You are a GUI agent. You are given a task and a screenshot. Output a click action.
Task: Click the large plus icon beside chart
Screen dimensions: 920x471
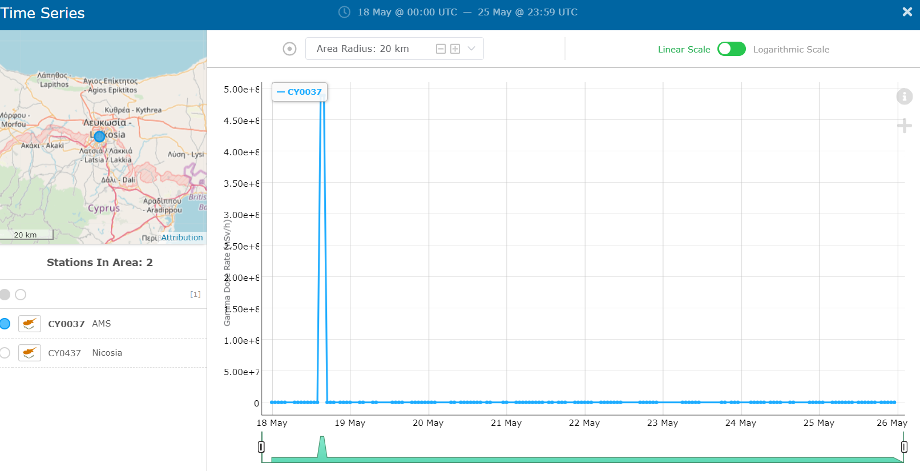tap(904, 126)
